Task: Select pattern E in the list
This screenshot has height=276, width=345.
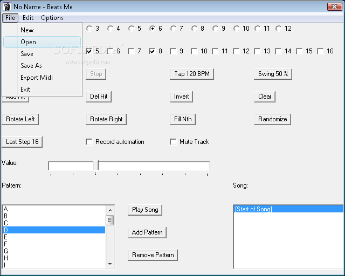Action: (x=54, y=237)
